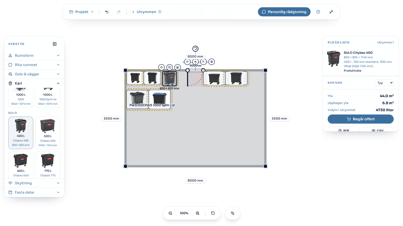Click the left 5500 mm dimension label
Screen dimensions: 403x226
pyautogui.click(x=111, y=119)
